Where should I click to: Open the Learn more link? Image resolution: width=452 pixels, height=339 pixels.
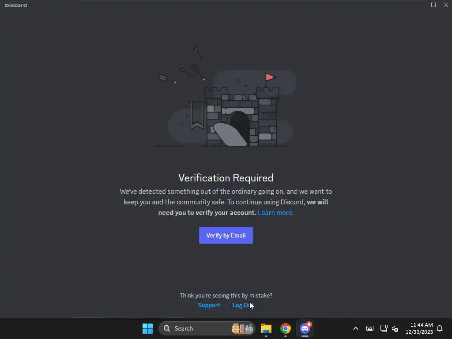click(275, 213)
